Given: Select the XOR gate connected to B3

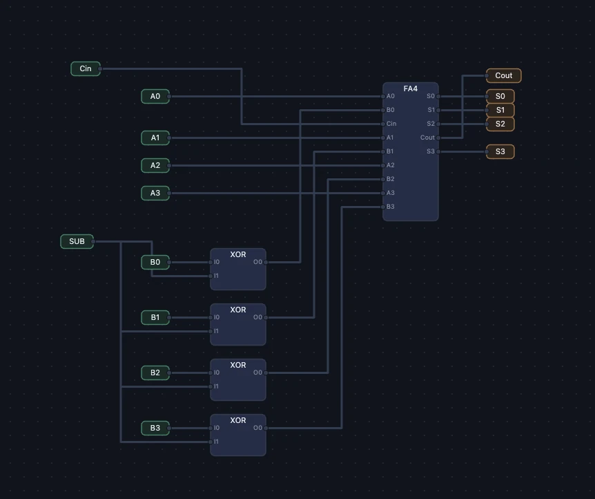Looking at the screenshot, I should [x=238, y=435].
